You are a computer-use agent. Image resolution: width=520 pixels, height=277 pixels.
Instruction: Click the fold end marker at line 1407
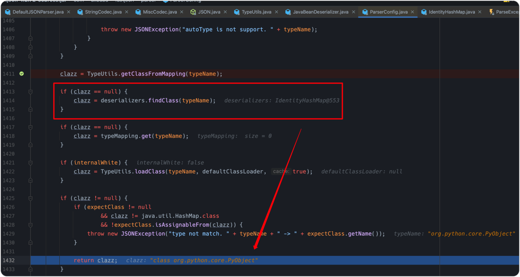click(x=31, y=38)
